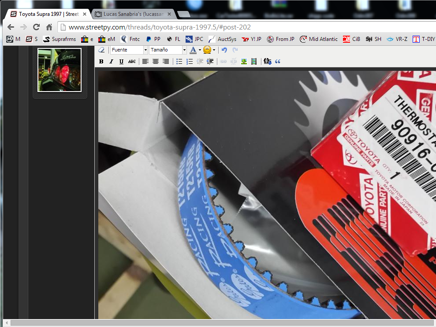Click the indent icon
Screen dimensions: 436x327
[210, 62]
